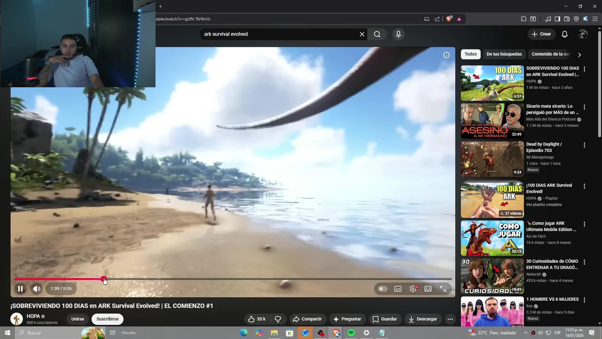Pause the video playback

(20, 289)
